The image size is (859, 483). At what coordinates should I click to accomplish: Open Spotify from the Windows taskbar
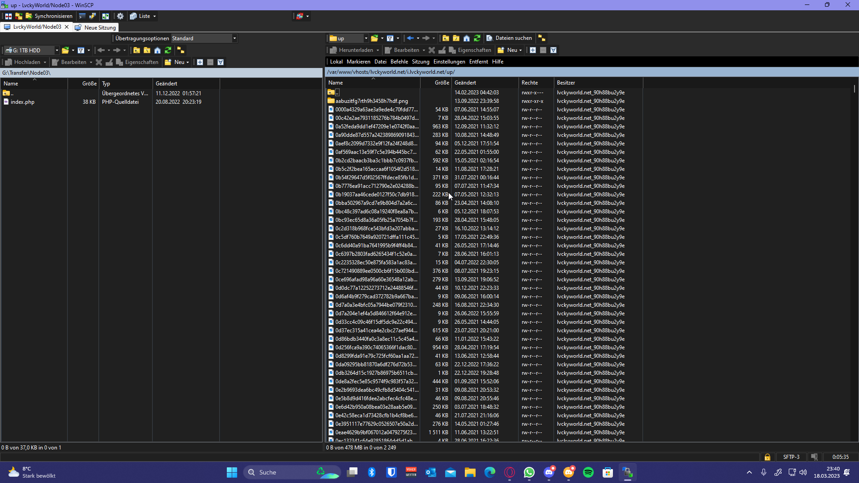click(x=588, y=472)
